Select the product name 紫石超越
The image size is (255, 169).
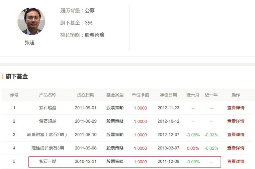[48, 121]
